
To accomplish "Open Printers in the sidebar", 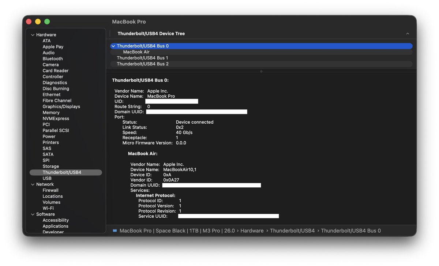I will [x=51, y=142].
